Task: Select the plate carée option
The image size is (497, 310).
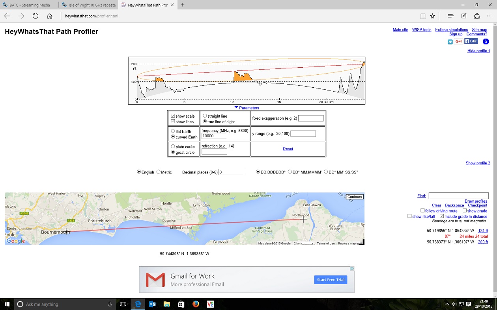Action: [x=173, y=147]
